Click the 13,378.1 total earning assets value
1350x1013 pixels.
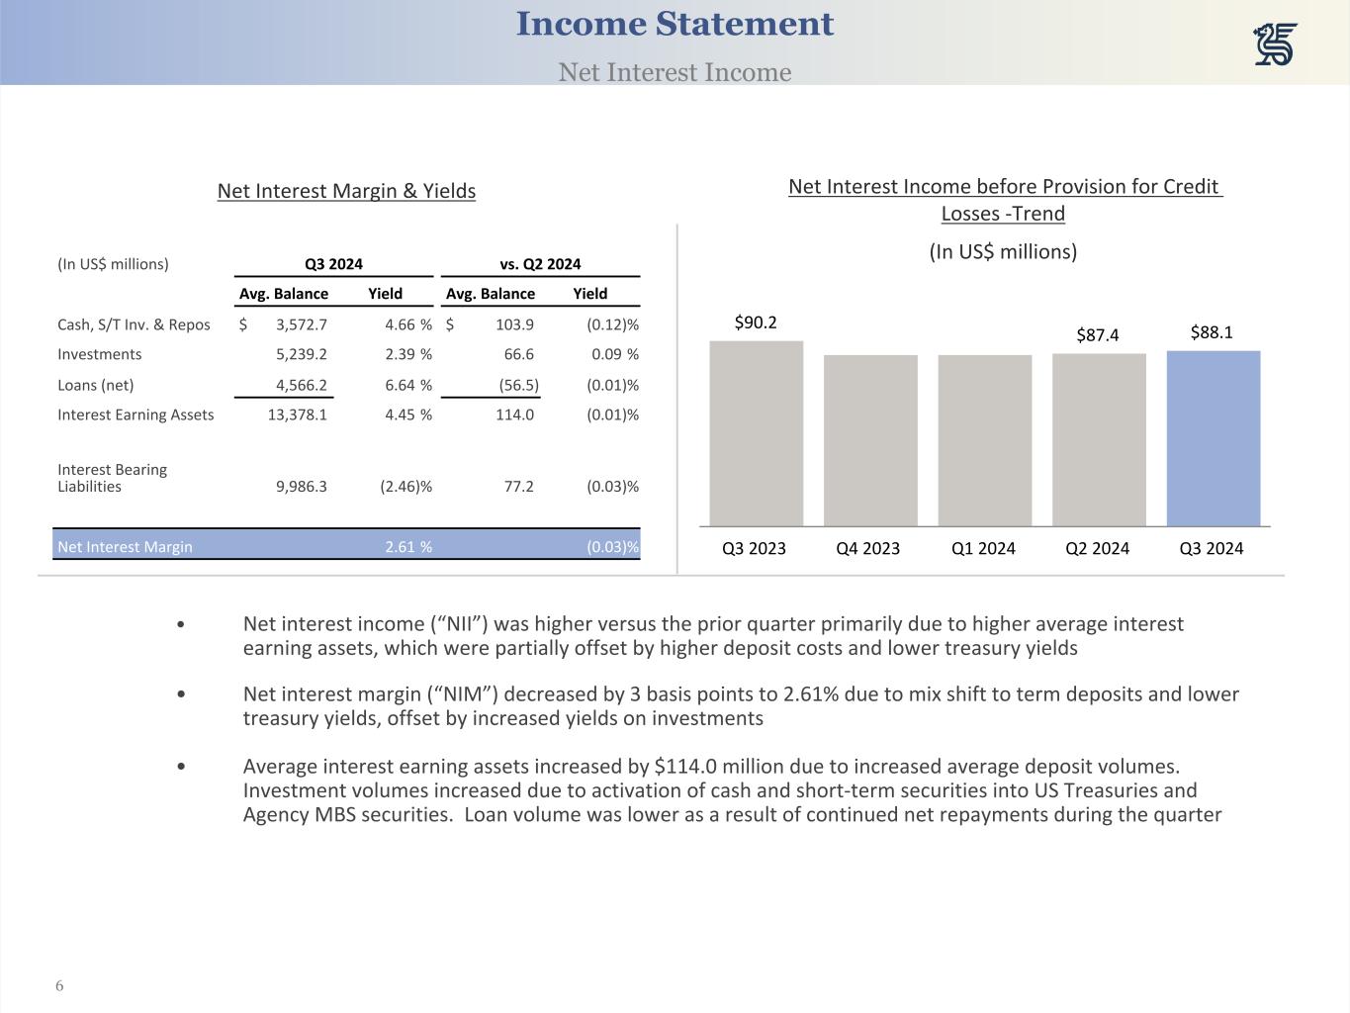click(298, 414)
